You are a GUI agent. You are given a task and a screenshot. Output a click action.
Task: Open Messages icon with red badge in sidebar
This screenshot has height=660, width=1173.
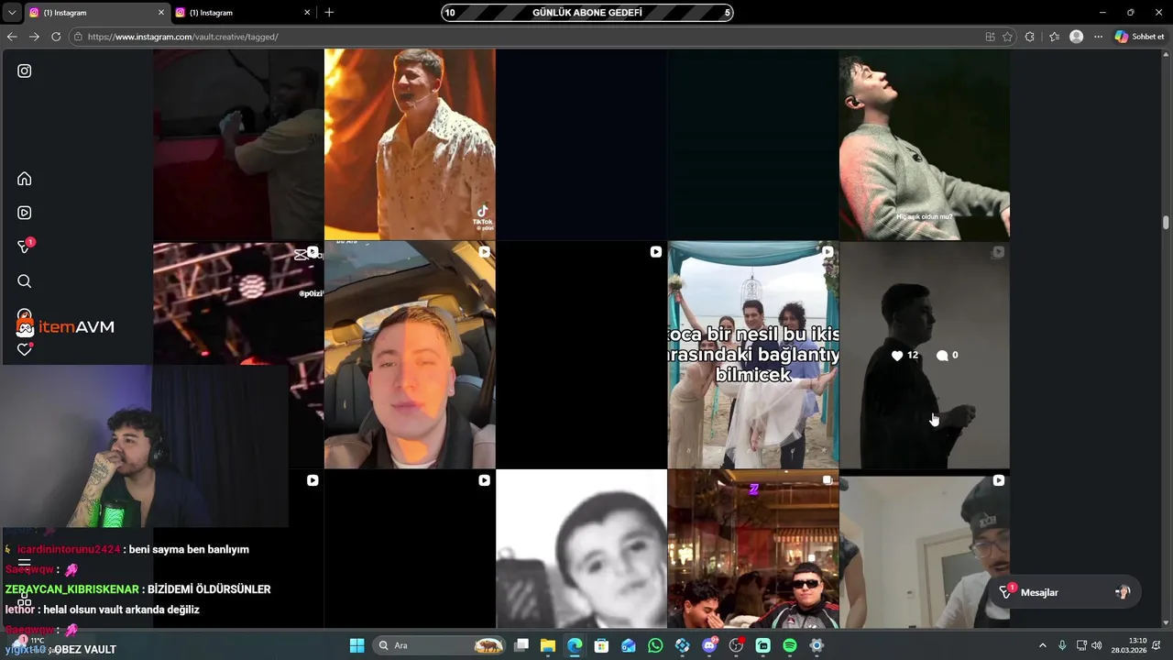26,247
